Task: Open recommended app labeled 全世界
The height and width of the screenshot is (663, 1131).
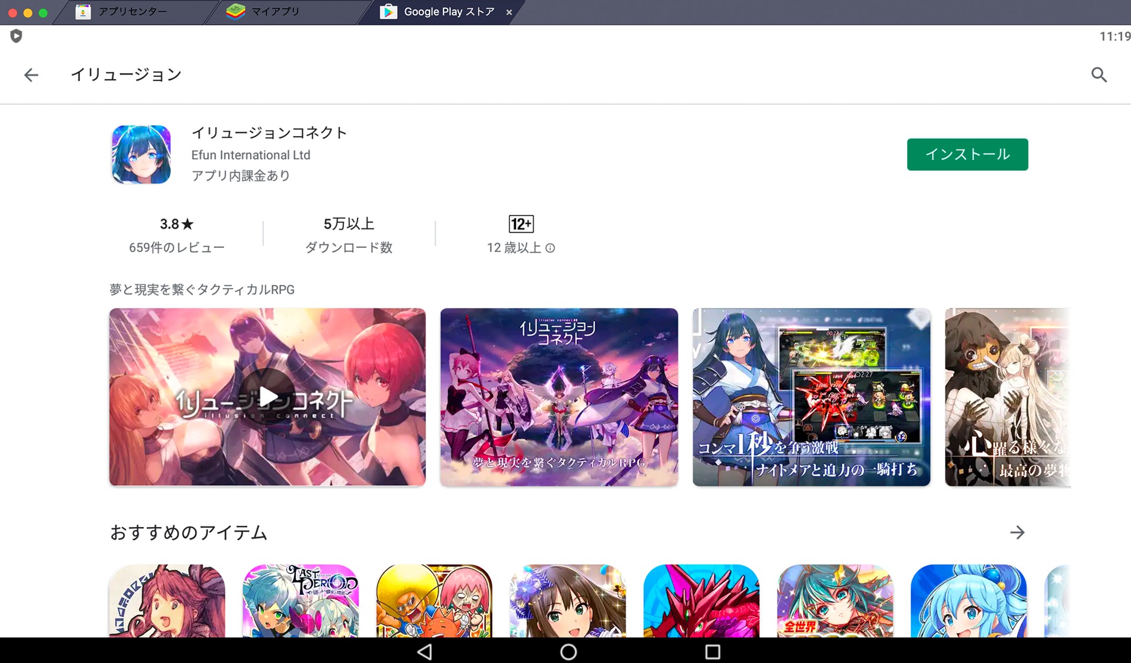Action: (835, 601)
